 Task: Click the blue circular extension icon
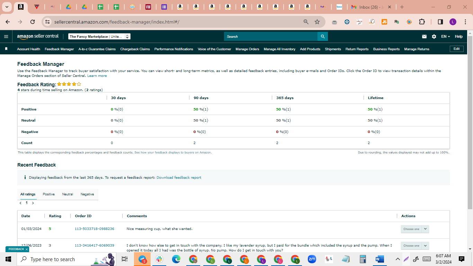[347, 22]
